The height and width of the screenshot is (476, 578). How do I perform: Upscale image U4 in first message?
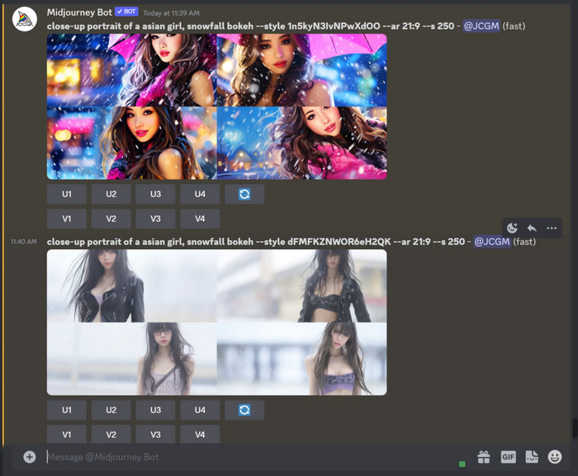click(x=200, y=194)
